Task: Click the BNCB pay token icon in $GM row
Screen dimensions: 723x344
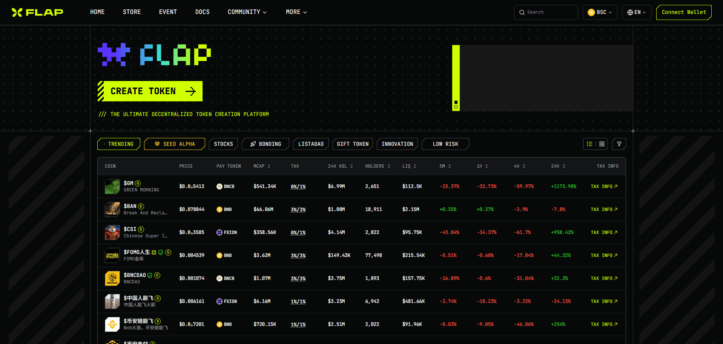Action: (x=219, y=187)
